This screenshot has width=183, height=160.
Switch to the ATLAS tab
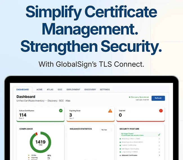[x=50, y=90]
